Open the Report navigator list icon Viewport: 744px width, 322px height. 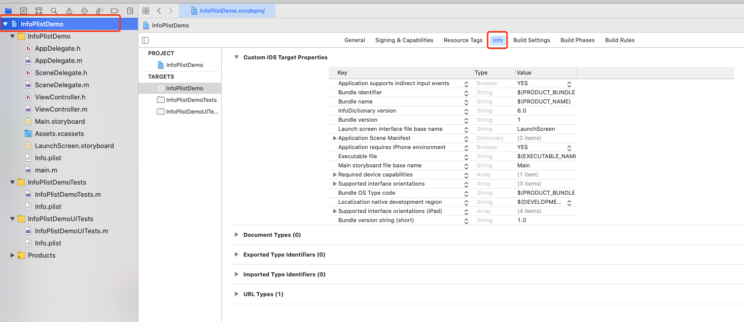point(130,11)
